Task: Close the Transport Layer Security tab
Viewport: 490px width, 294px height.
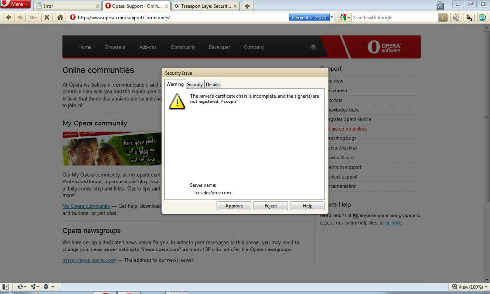Action: (x=235, y=6)
